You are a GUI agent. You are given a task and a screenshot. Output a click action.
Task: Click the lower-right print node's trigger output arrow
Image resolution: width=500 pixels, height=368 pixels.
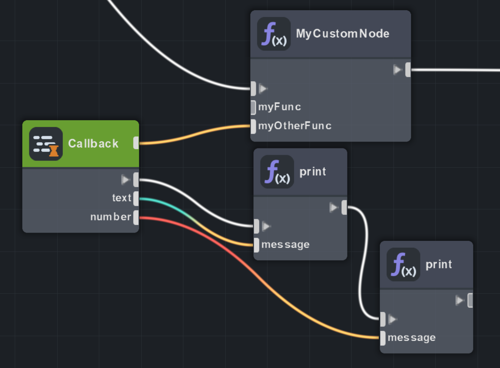click(460, 300)
